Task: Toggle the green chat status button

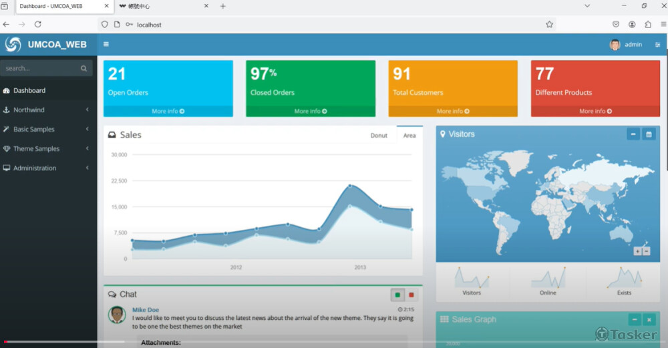Action: (x=398, y=295)
